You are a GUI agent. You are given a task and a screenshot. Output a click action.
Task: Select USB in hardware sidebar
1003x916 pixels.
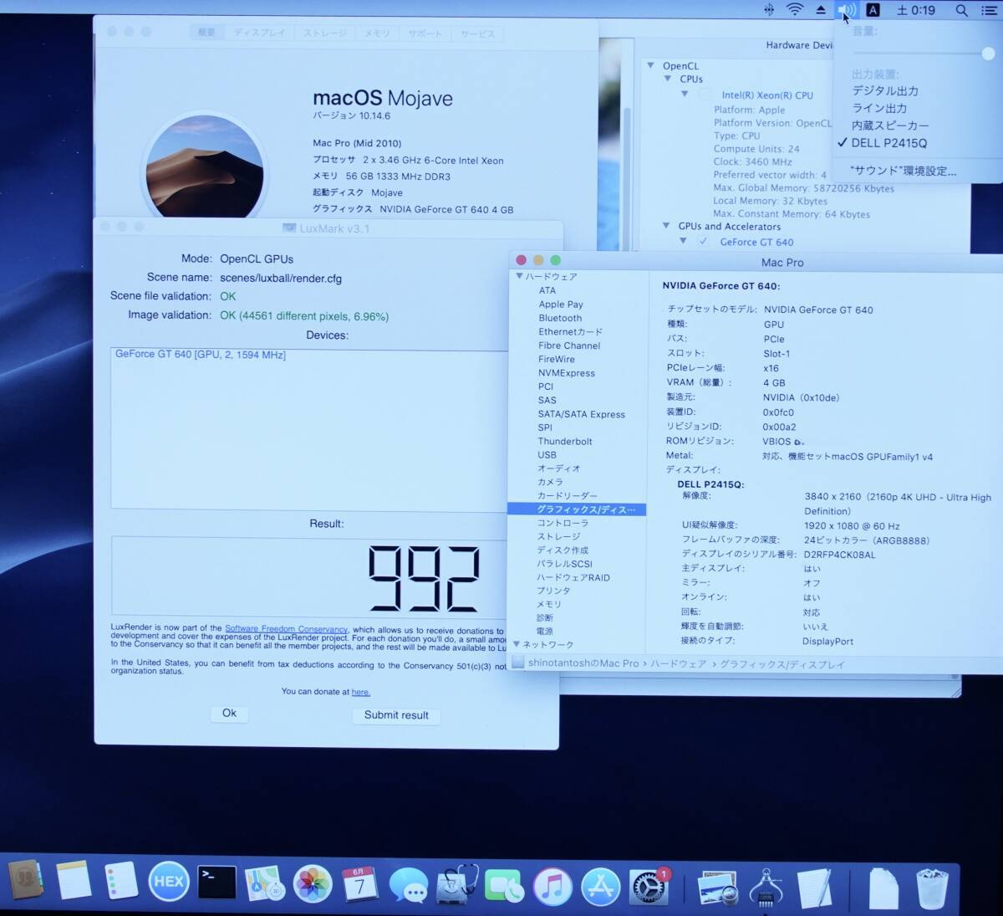(x=547, y=455)
